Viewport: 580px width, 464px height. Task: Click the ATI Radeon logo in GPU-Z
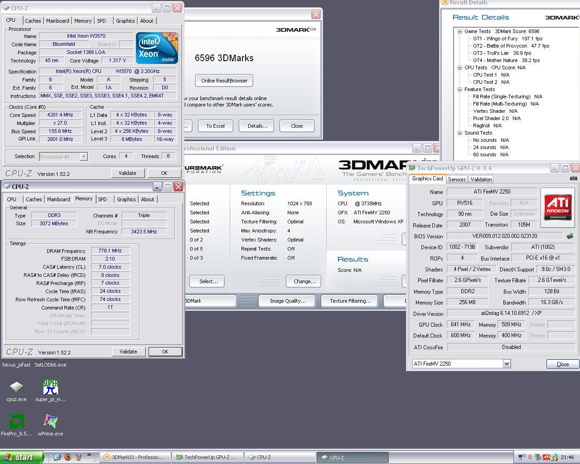coord(557,208)
